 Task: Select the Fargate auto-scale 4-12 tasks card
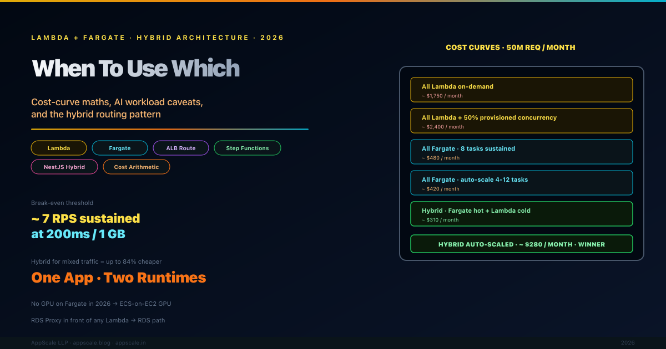[x=521, y=183]
